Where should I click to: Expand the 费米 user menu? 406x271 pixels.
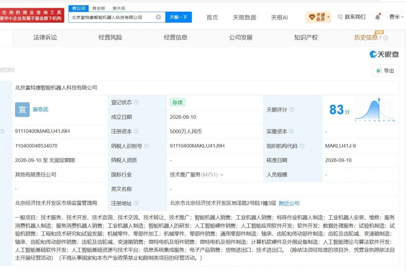[396, 17]
